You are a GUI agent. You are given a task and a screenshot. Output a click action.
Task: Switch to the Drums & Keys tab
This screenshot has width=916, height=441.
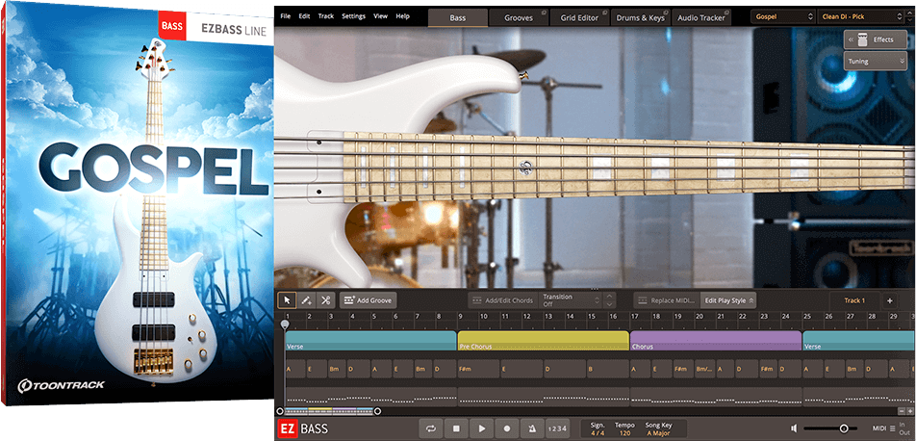click(x=641, y=17)
